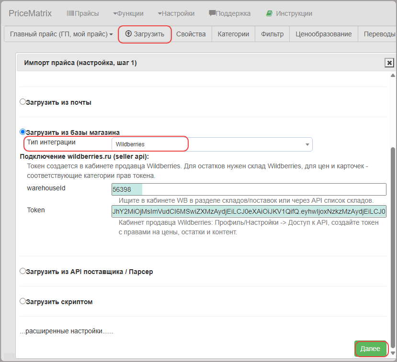Click the Тип интеграции label
This screenshot has height=362, width=397.
tap(51, 142)
